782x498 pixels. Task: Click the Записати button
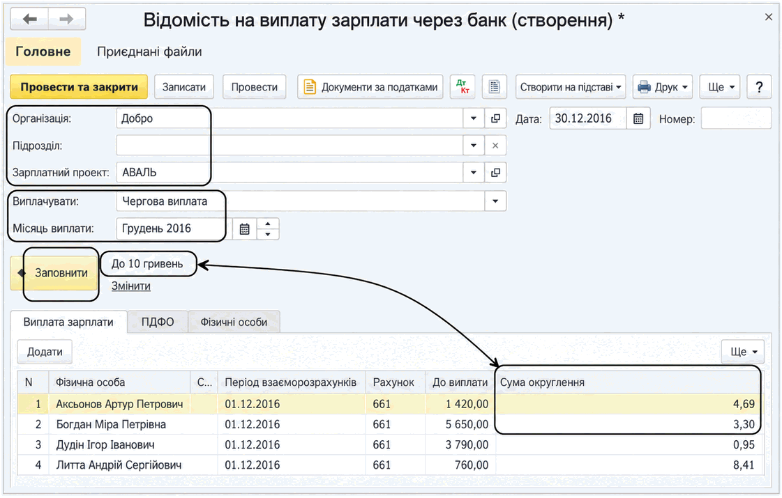pyautogui.click(x=184, y=87)
